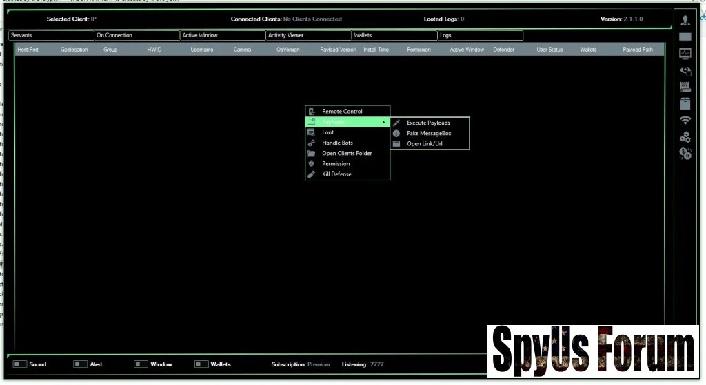Viewport: 706px width, 385px height.
Task: Click the Geolocation column header
Action: tap(74, 50)
